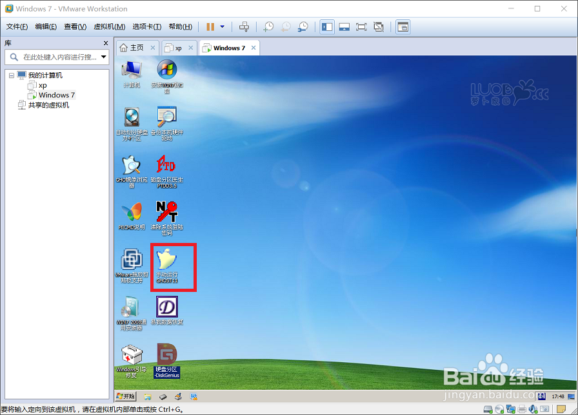Image resolution: width=578 pixels, height=415 pixels.
Task: Click the orange pause VM button
Action: [210, 27]
